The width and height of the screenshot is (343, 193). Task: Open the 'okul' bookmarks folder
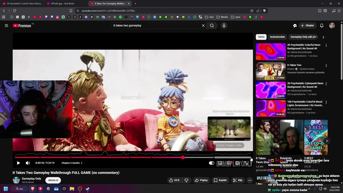point(209,17)
